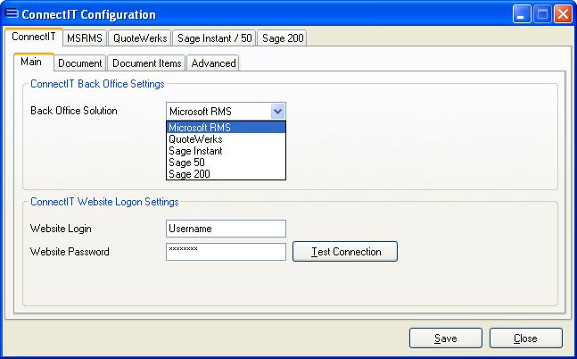Select the Sage Instant / 50 tab

click(x=214, y=38)
